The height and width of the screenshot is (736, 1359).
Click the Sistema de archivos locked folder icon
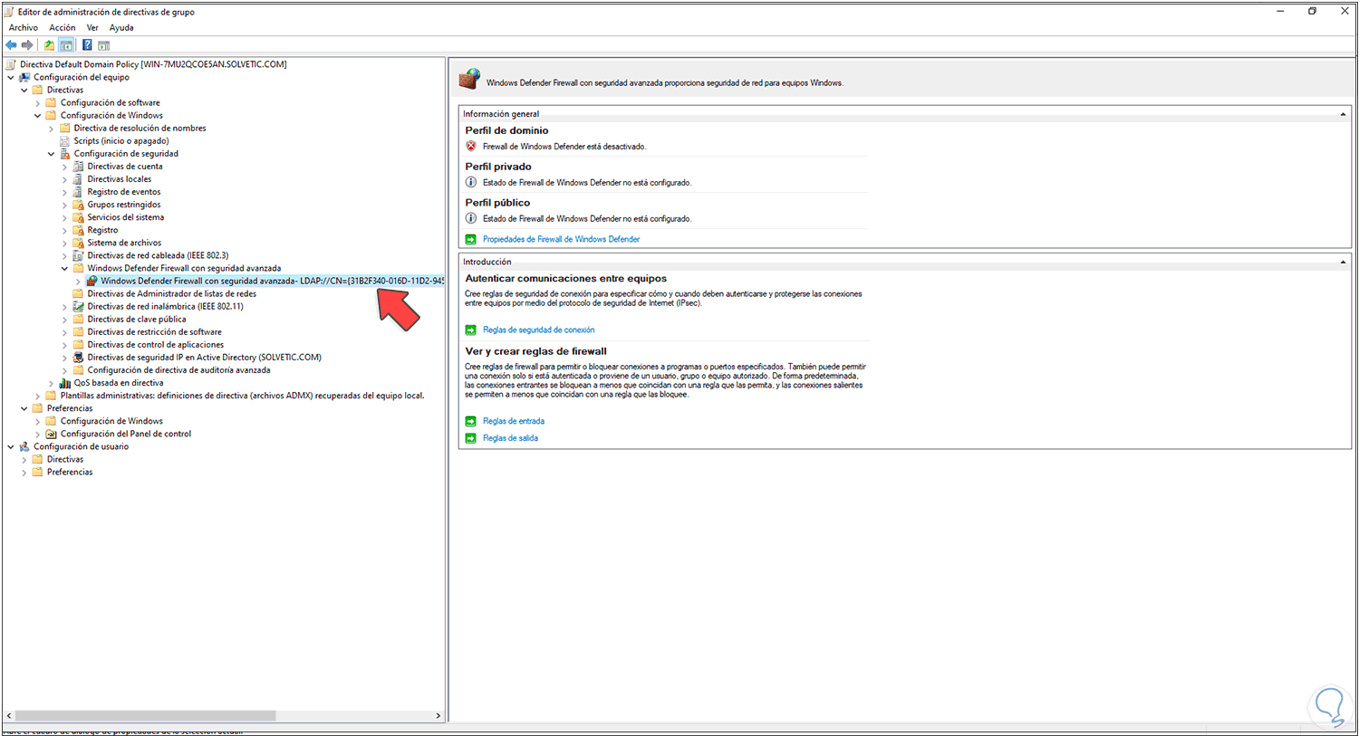pyautogui.click(x=78, y=243)
